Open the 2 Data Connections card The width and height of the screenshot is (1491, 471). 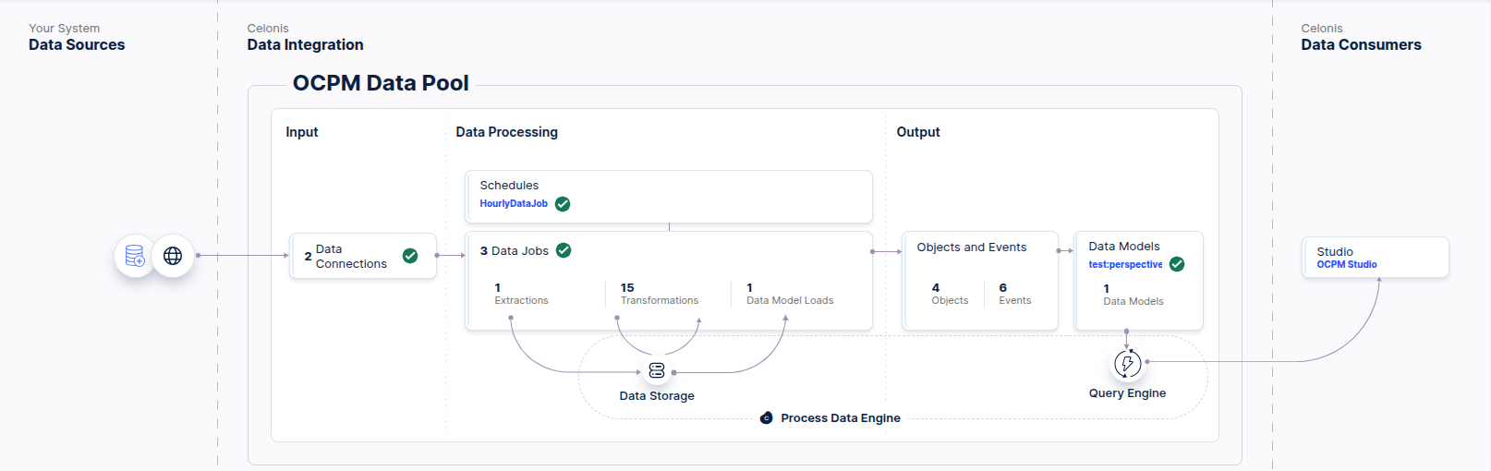pyautogui.click(x=363, y=256)
